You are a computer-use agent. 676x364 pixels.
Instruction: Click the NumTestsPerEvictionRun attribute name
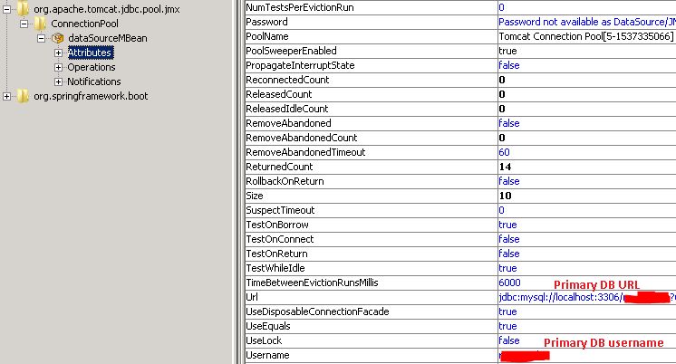pos(300,7)
